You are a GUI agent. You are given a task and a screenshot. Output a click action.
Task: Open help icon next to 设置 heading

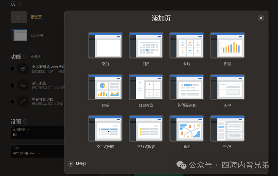pos(25,122)
